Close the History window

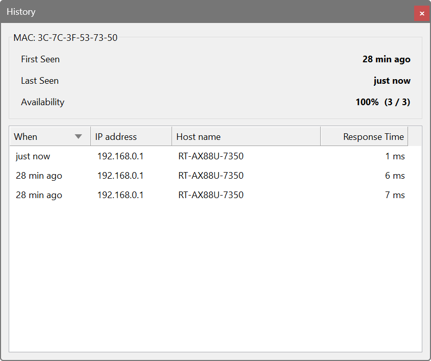click(x=422, y=13)
